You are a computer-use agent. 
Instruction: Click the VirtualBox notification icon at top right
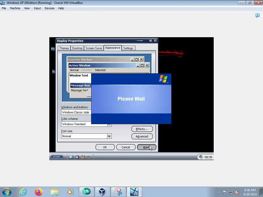click(x=257, y=16)
